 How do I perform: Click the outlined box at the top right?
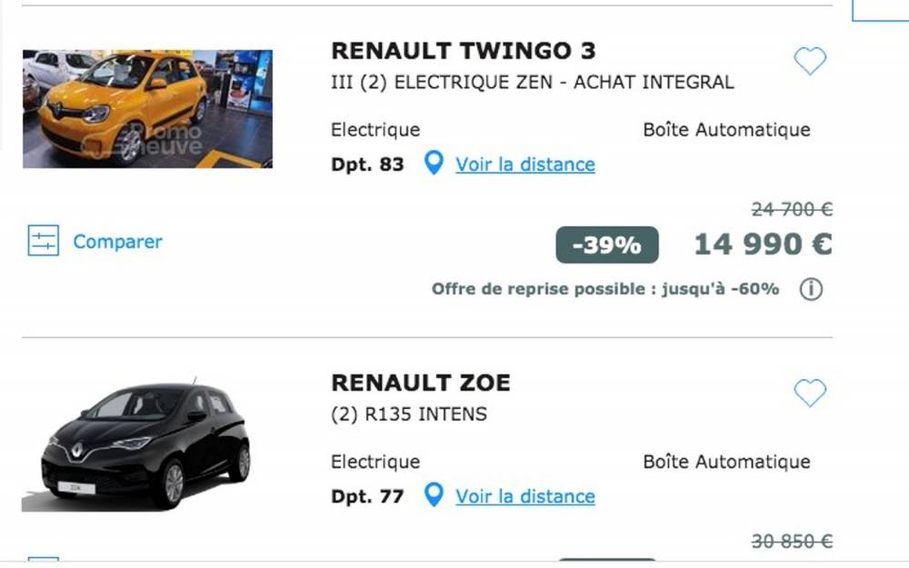tap(880, 10)
